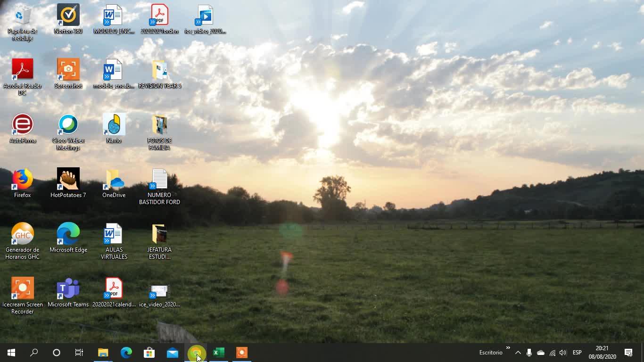
Task: Open File Explorer from the taskbar
Action: click(103, 353)
